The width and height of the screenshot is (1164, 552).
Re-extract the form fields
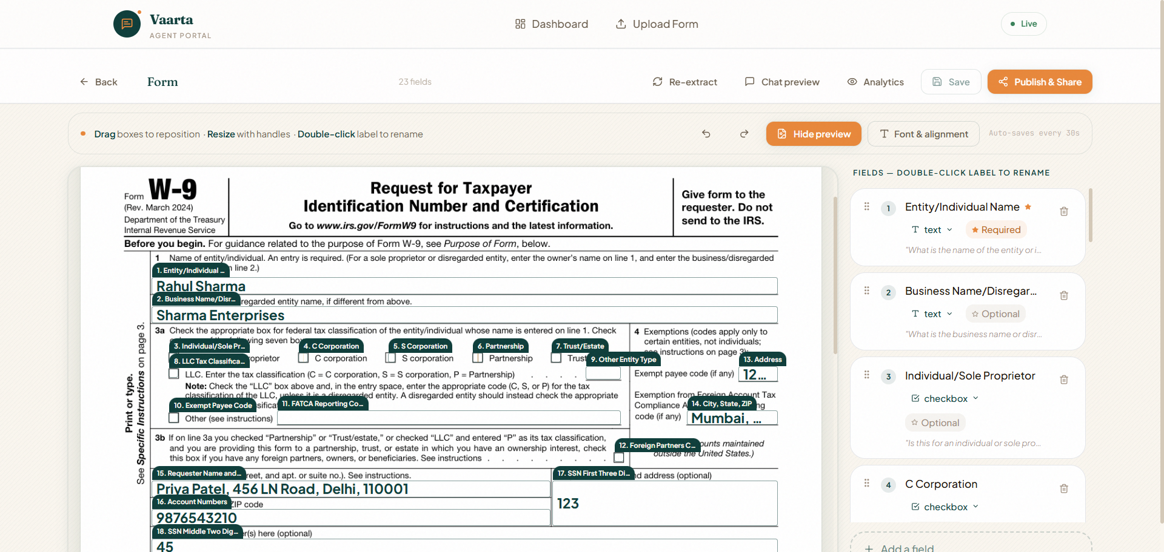[x=685, y=82]
